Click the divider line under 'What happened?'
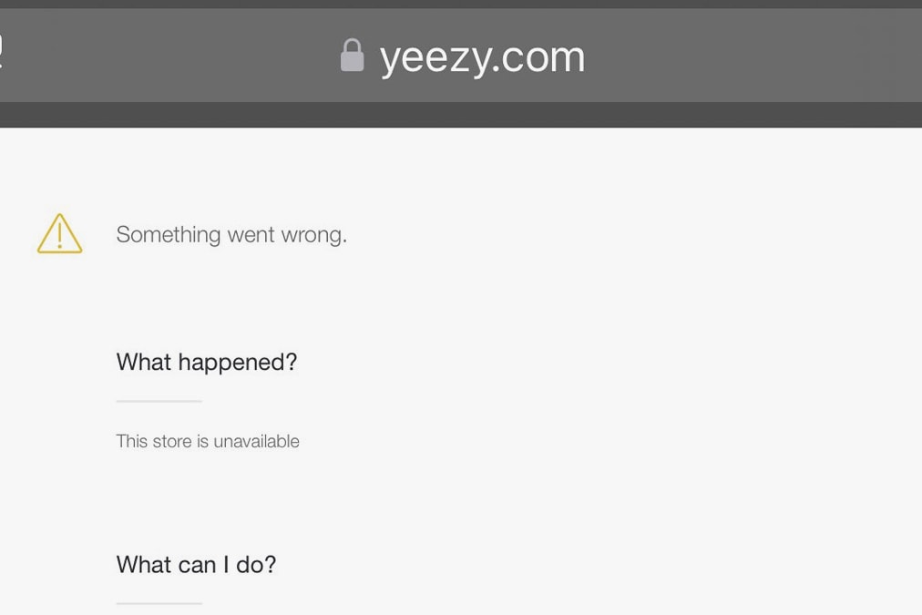 [x=159, y=401]
